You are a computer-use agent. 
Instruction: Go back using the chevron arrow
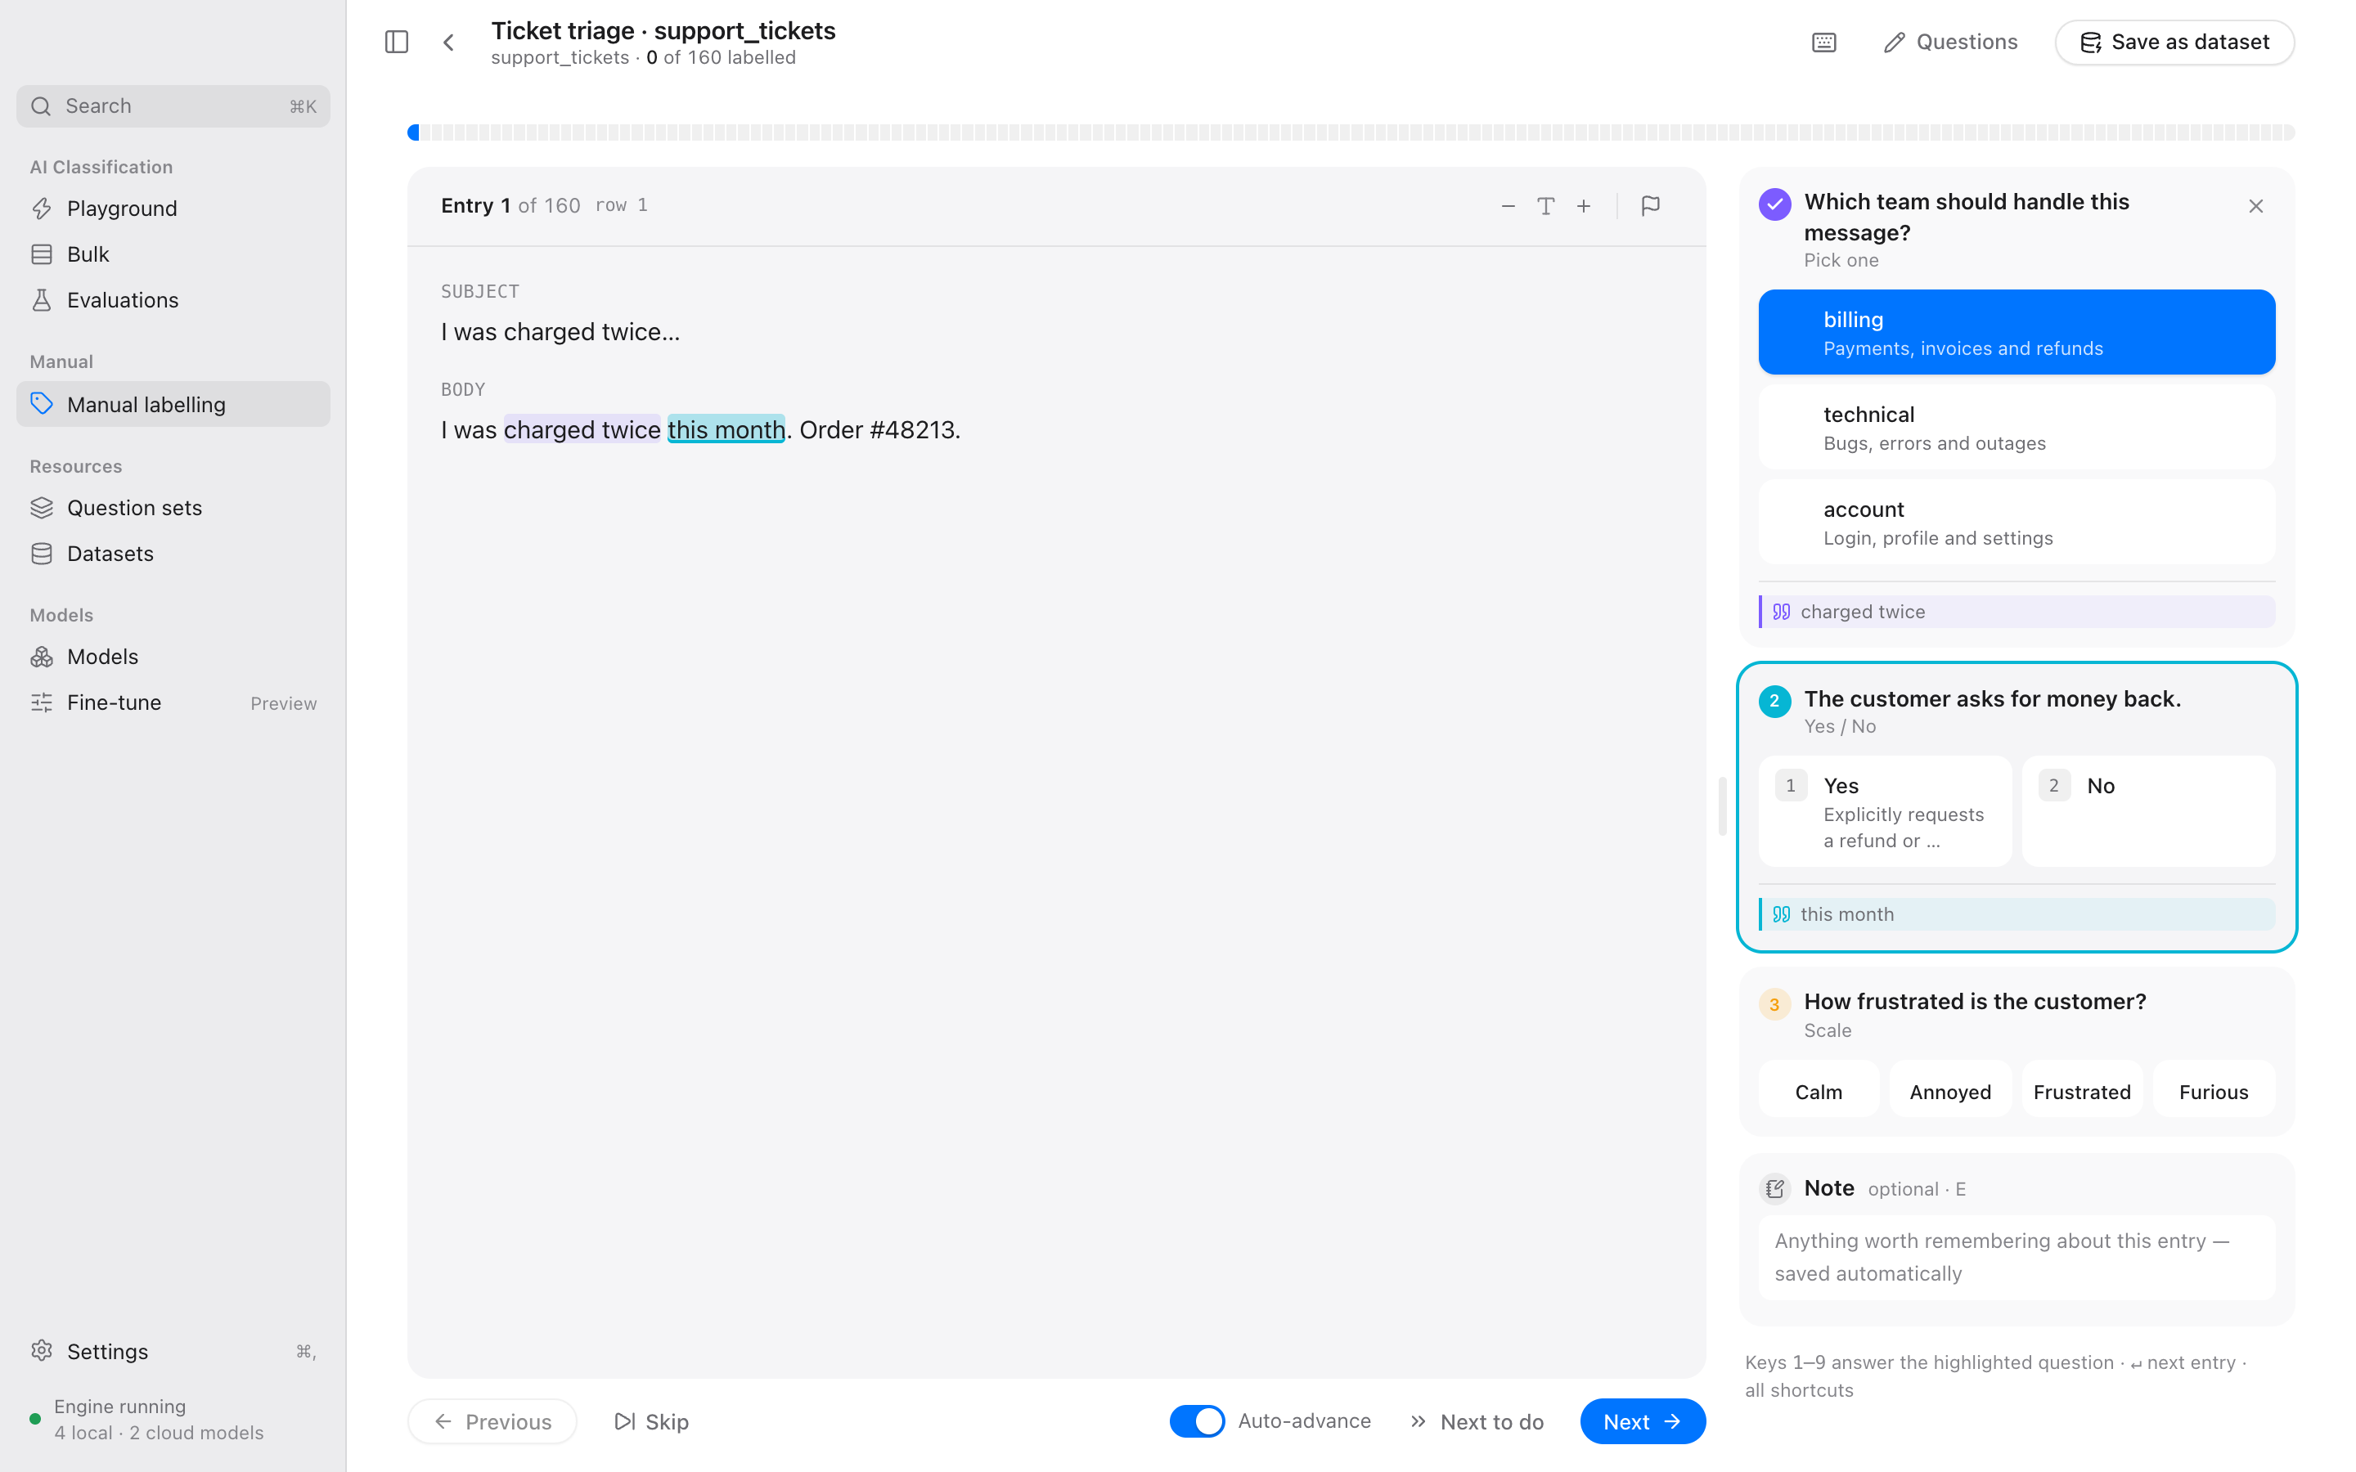click(449, 42)
